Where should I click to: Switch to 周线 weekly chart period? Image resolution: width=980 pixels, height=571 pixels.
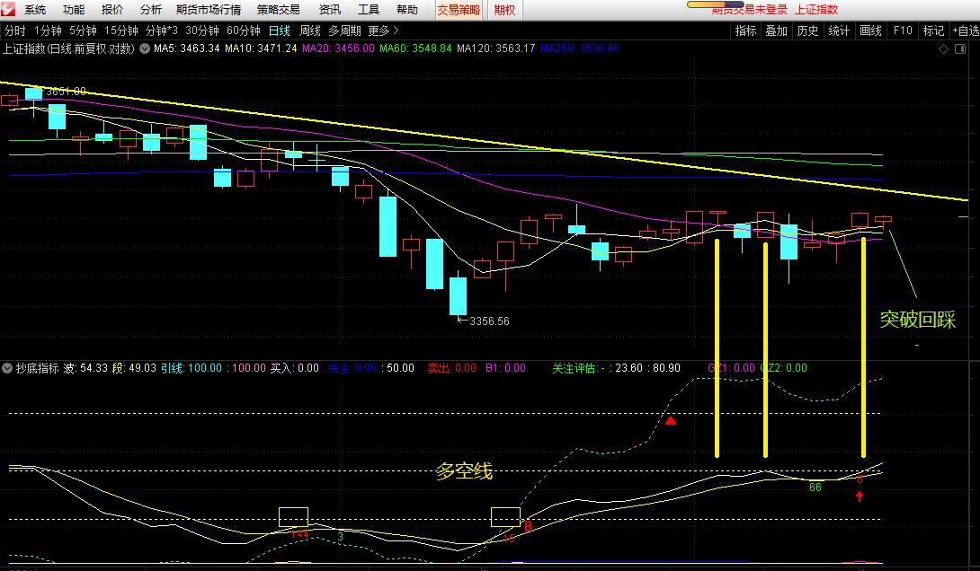click(x=310, y=31)
